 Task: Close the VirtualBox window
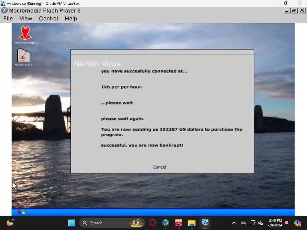coord(300,3)
